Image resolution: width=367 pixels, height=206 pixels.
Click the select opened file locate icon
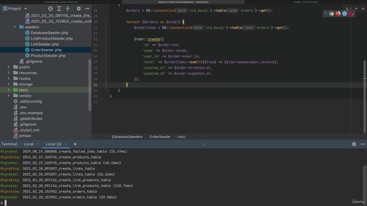[50, 9]
